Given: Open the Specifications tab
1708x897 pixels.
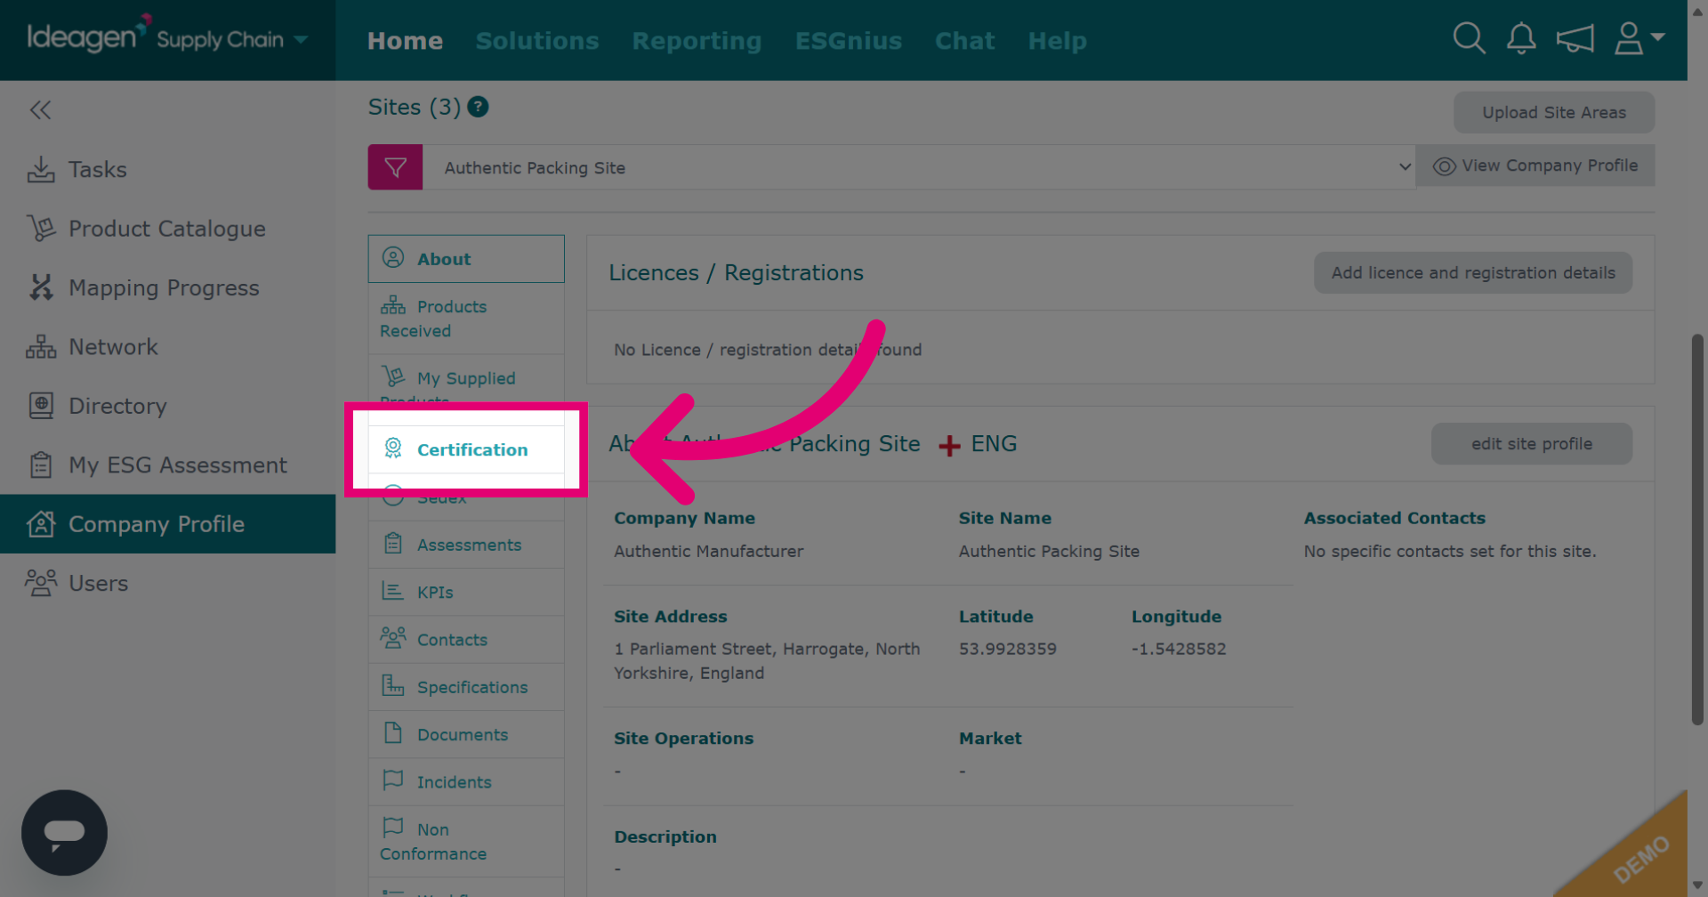Looking at the screenshot, I should tap(466, 687).
